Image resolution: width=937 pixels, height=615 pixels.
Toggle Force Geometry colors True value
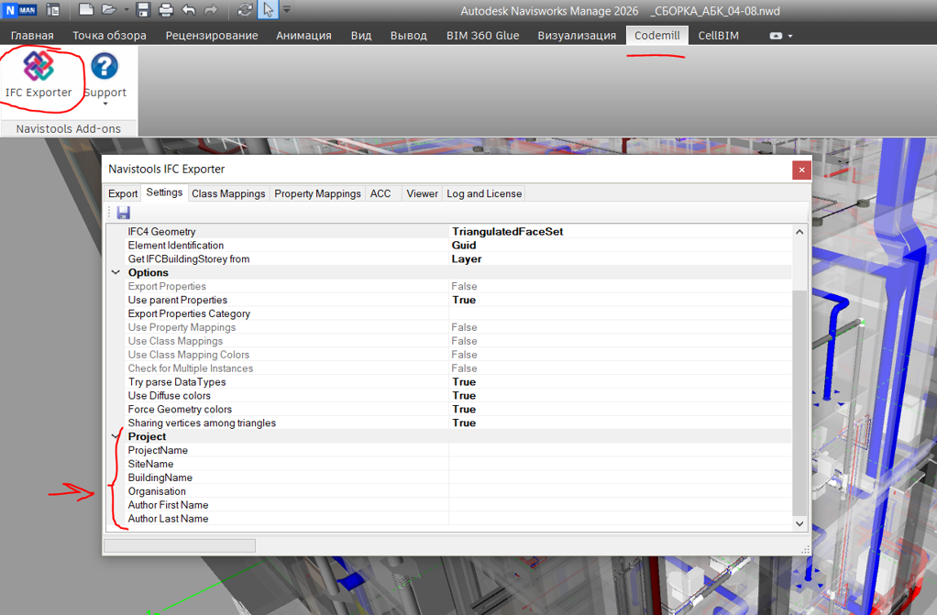click(x=621, y=410)
